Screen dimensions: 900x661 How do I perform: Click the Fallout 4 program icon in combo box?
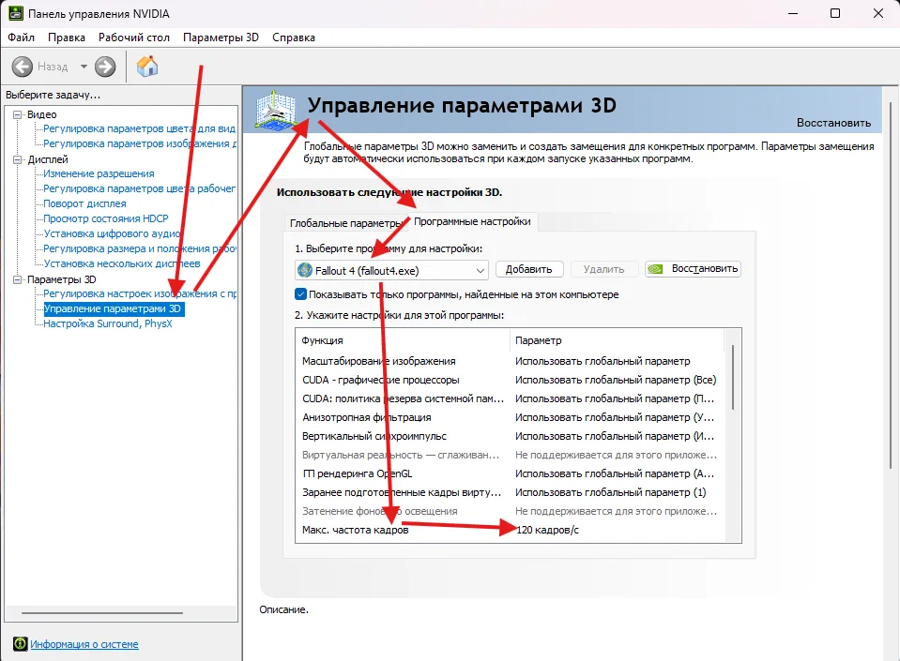305,270
